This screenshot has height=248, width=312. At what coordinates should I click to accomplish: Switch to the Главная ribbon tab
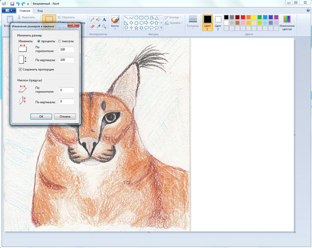(x=24, y=11)
